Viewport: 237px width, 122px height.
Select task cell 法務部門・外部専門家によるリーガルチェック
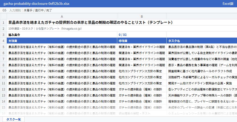point(202,77)
